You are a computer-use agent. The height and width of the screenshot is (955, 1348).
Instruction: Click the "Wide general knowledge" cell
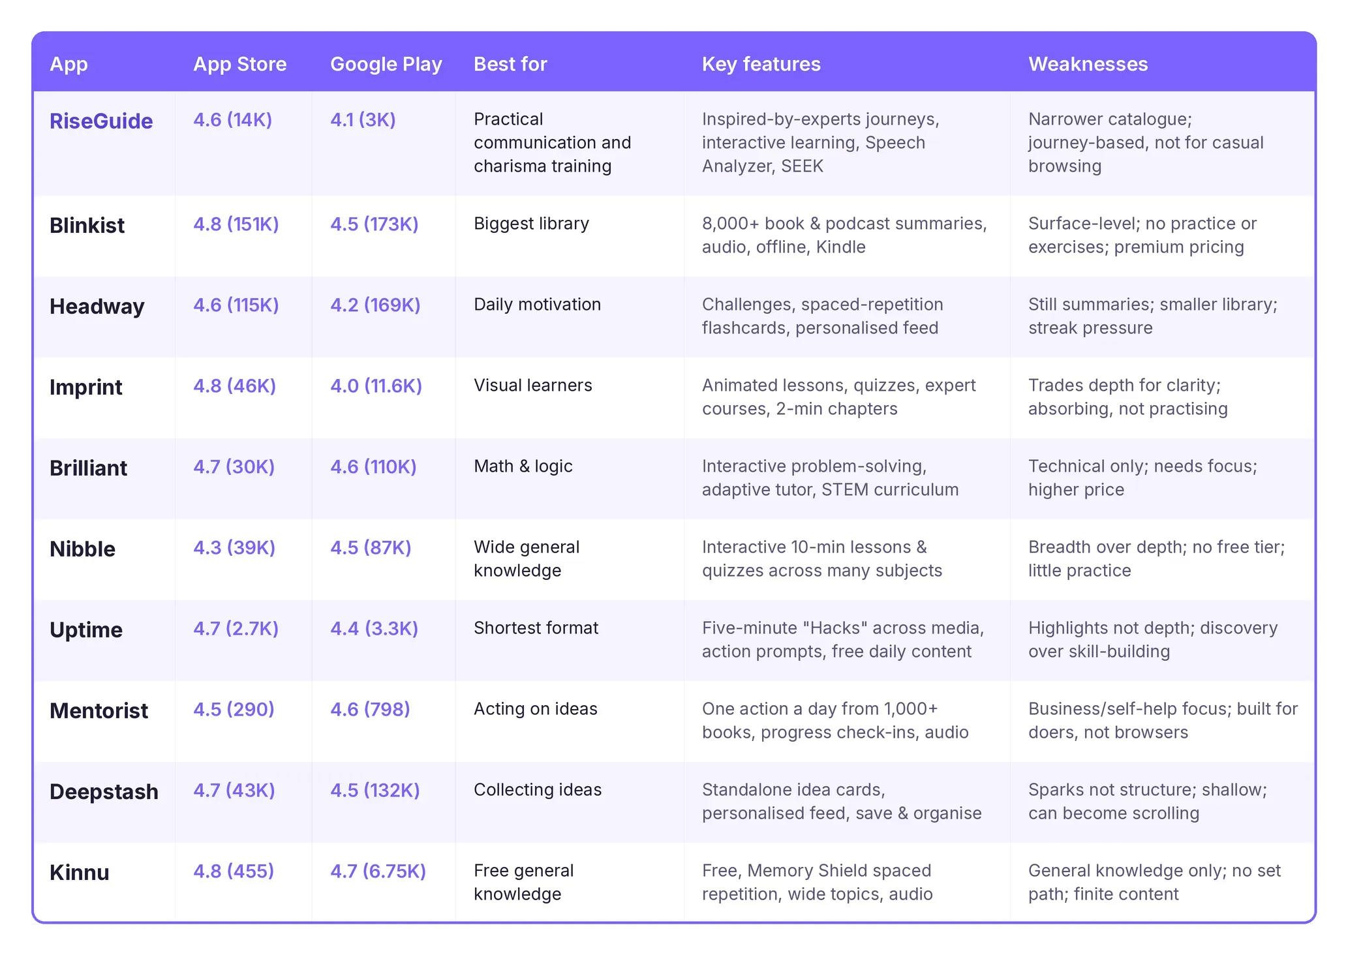[527, 559]
